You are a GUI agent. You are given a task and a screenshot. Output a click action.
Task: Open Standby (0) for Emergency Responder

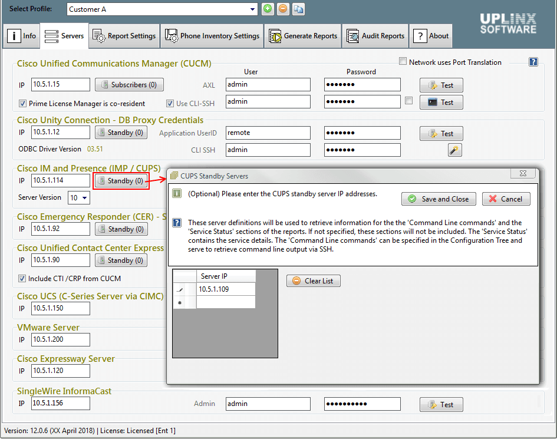coord(121,229)
